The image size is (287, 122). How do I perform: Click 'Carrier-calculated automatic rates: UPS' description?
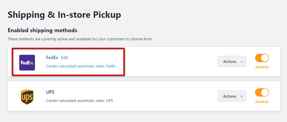coord(79,101)
